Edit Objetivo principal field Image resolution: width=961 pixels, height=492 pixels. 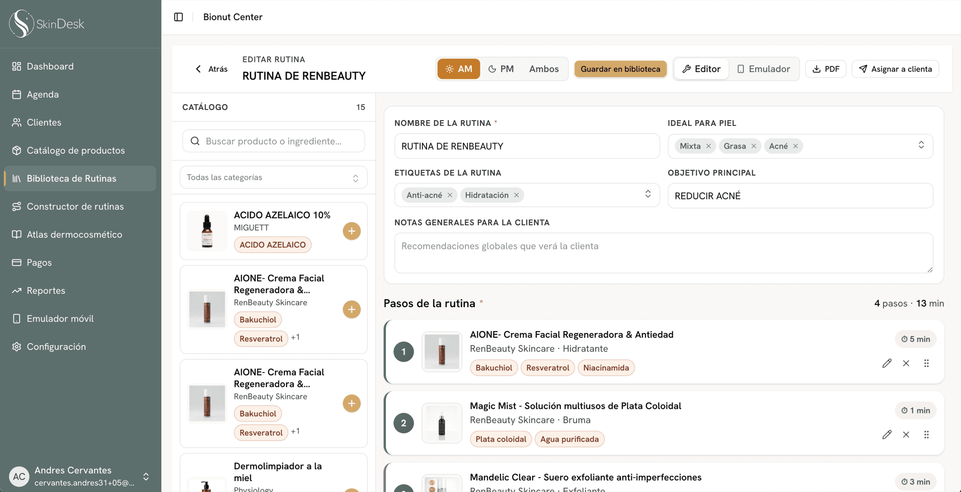click(x=800, y=196)
